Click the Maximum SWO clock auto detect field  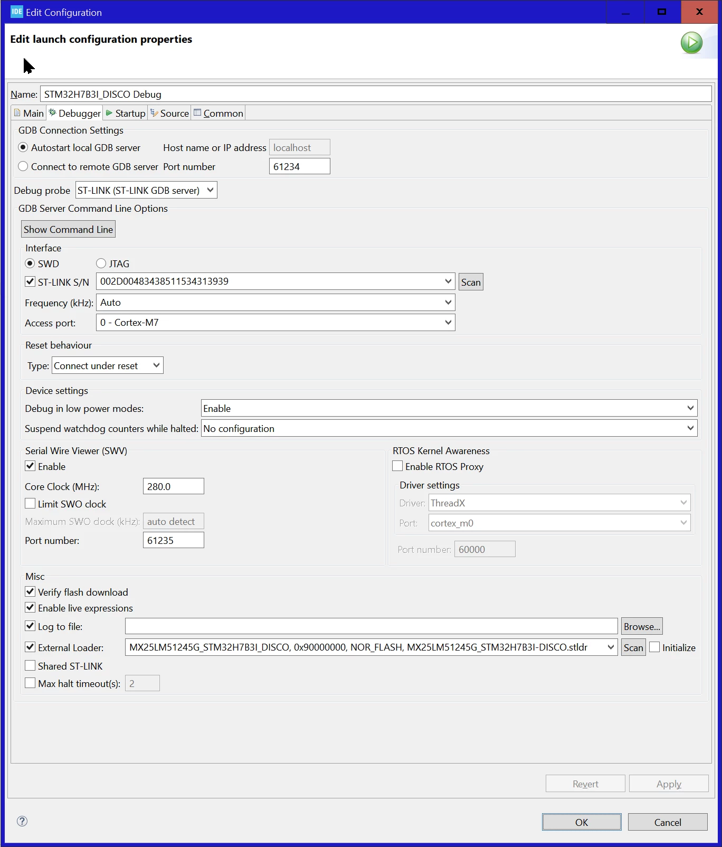pos(174,521)
